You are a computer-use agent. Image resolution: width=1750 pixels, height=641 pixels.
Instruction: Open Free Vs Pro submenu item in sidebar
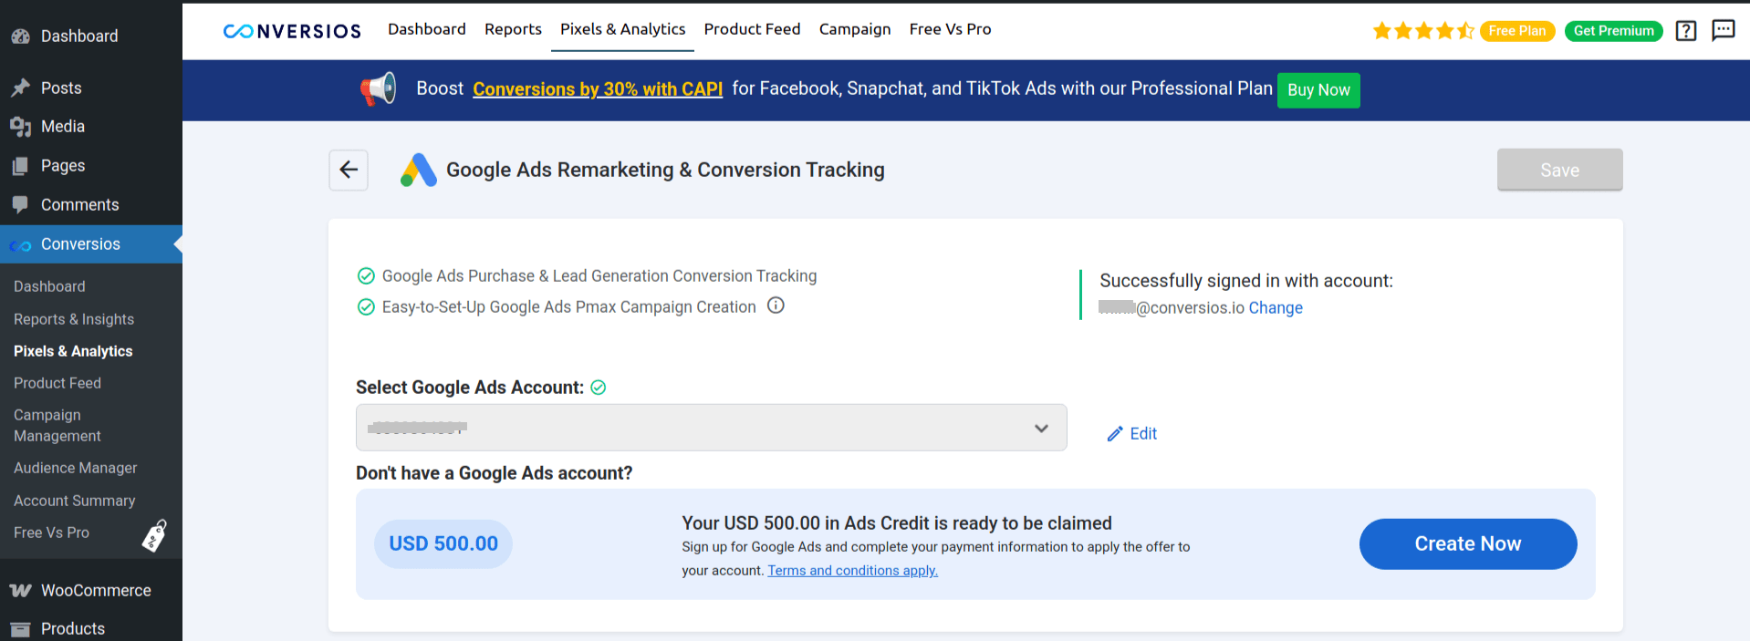point(52,532)
